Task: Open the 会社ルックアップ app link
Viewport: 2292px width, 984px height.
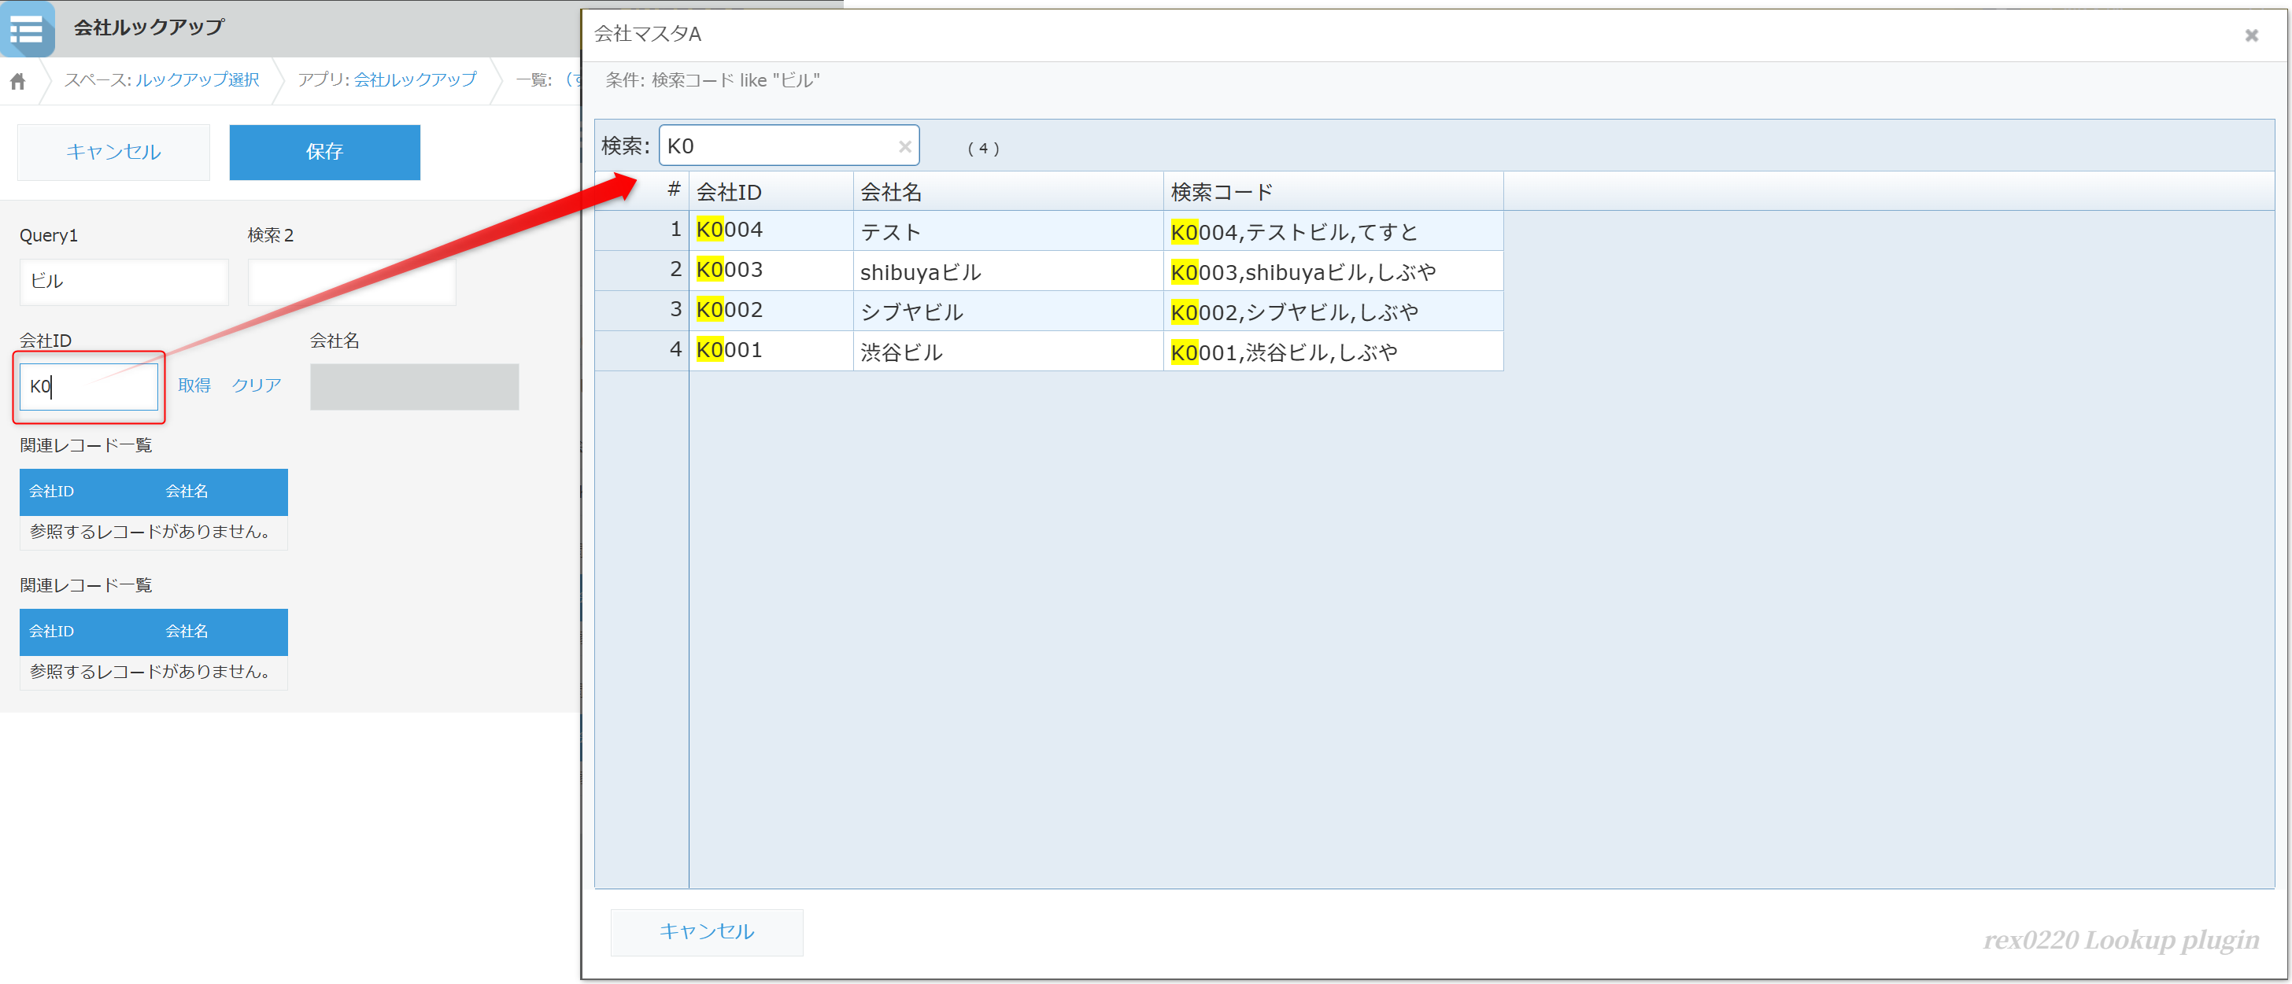Action: pos(415,80)
